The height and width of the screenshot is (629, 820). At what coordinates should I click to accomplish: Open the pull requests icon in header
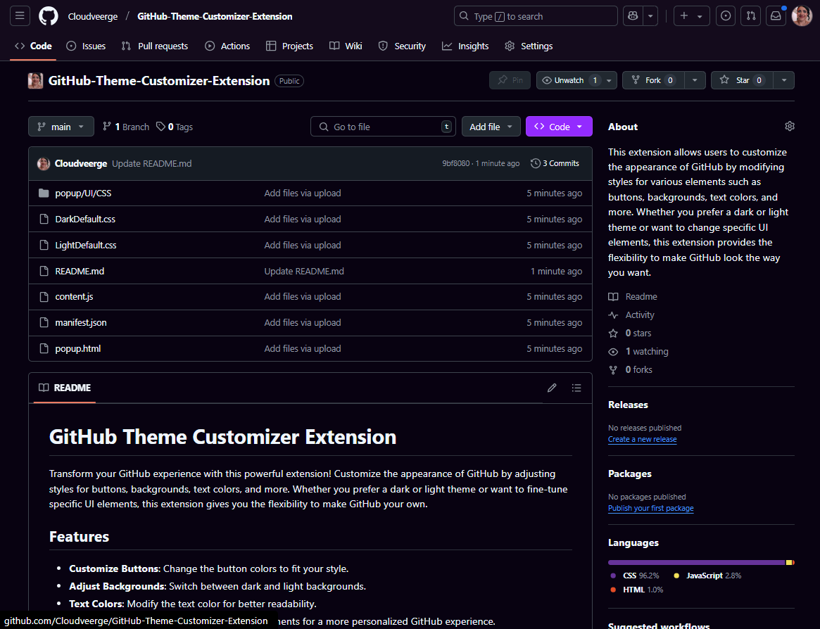(x=751, y=16)
